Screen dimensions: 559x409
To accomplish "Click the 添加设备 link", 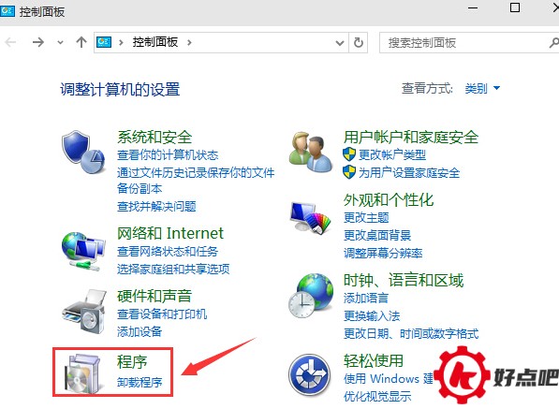I will coord(140,331).
